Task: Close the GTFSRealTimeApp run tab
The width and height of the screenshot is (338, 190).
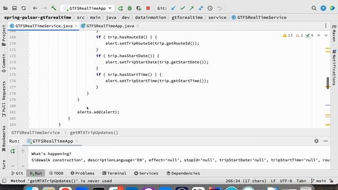Action: [77, 141]
